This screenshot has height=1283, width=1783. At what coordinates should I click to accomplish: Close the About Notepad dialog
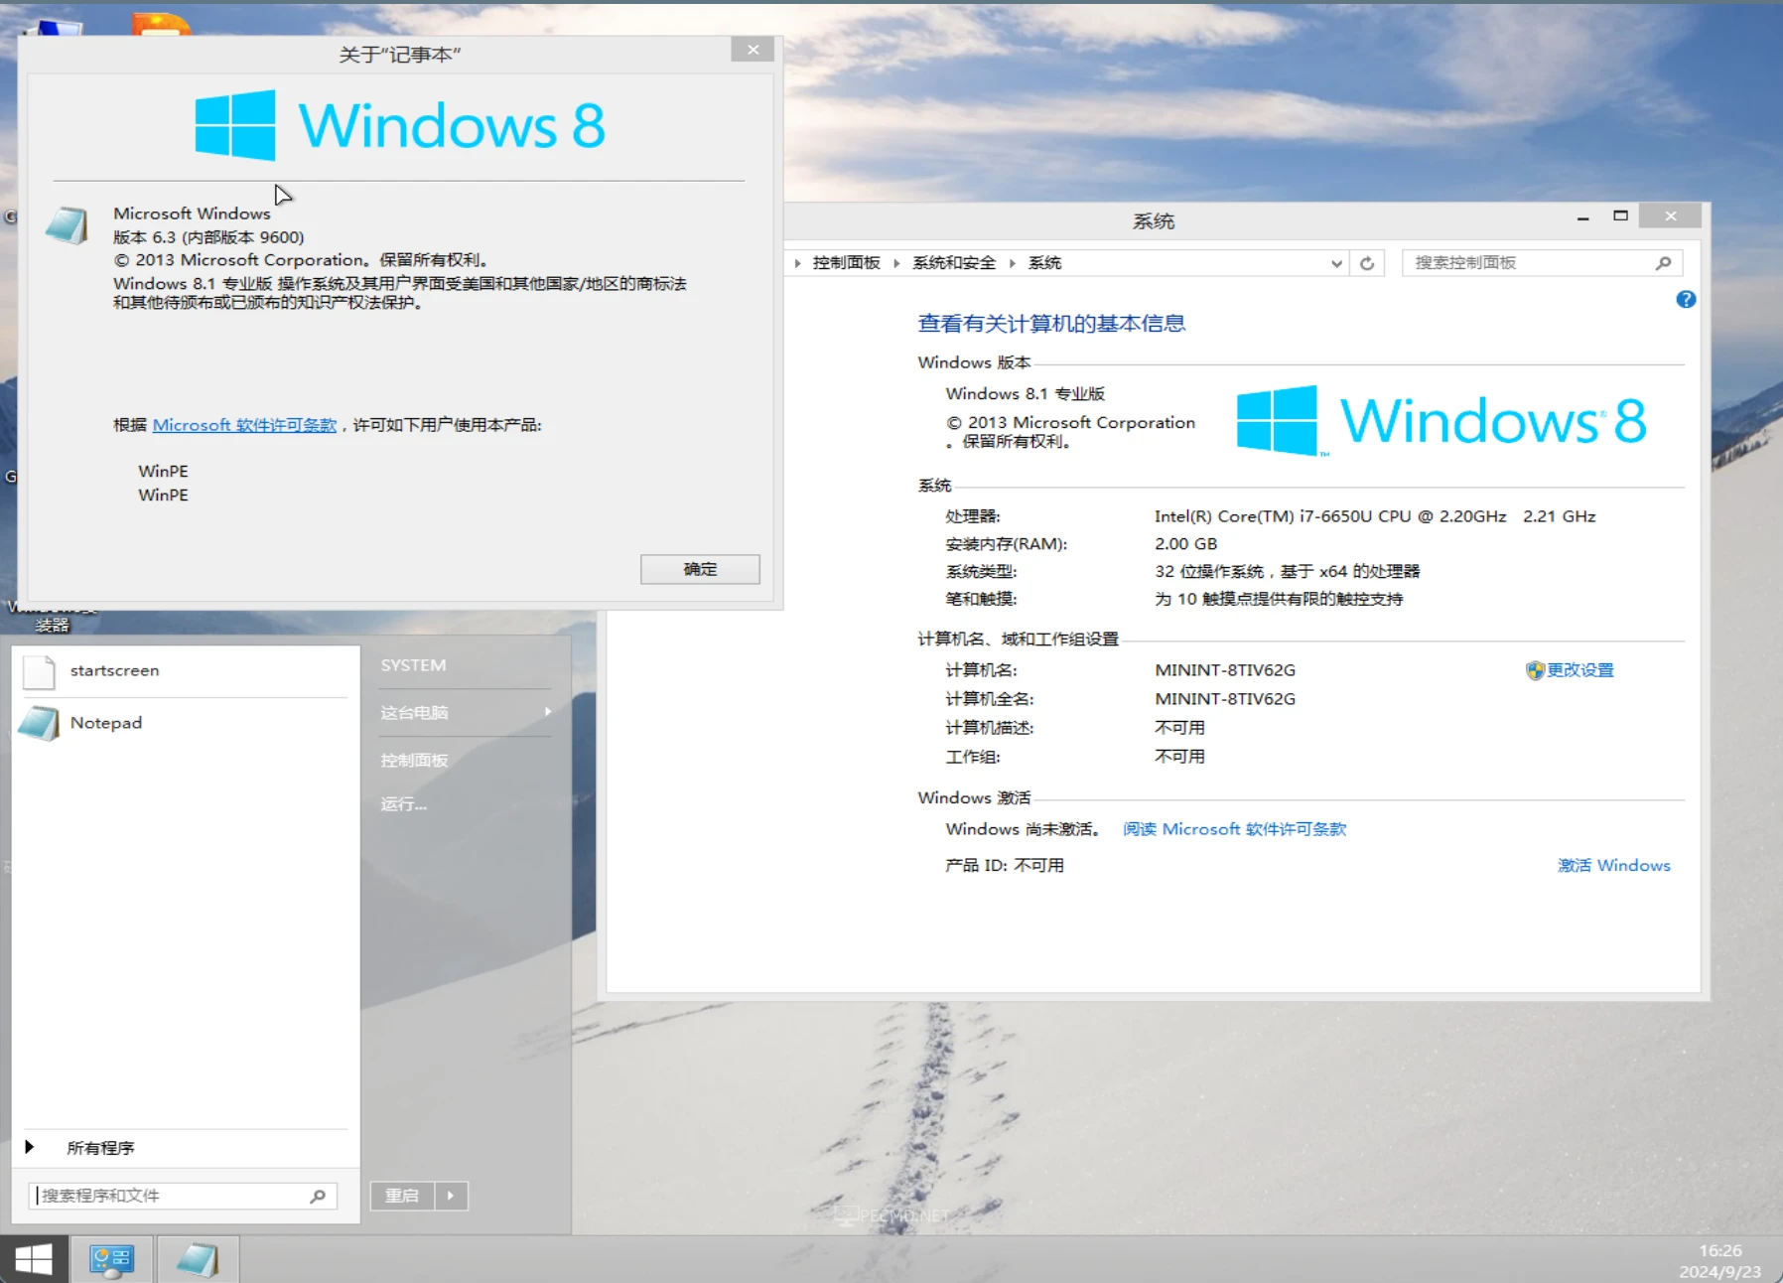[x=753, y=50]
